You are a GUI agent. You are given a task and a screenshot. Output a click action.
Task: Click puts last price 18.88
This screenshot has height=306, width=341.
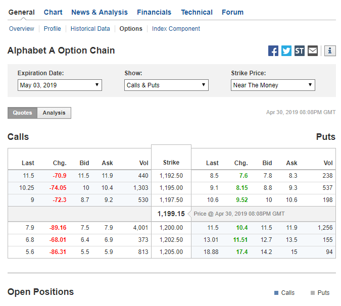211,252
